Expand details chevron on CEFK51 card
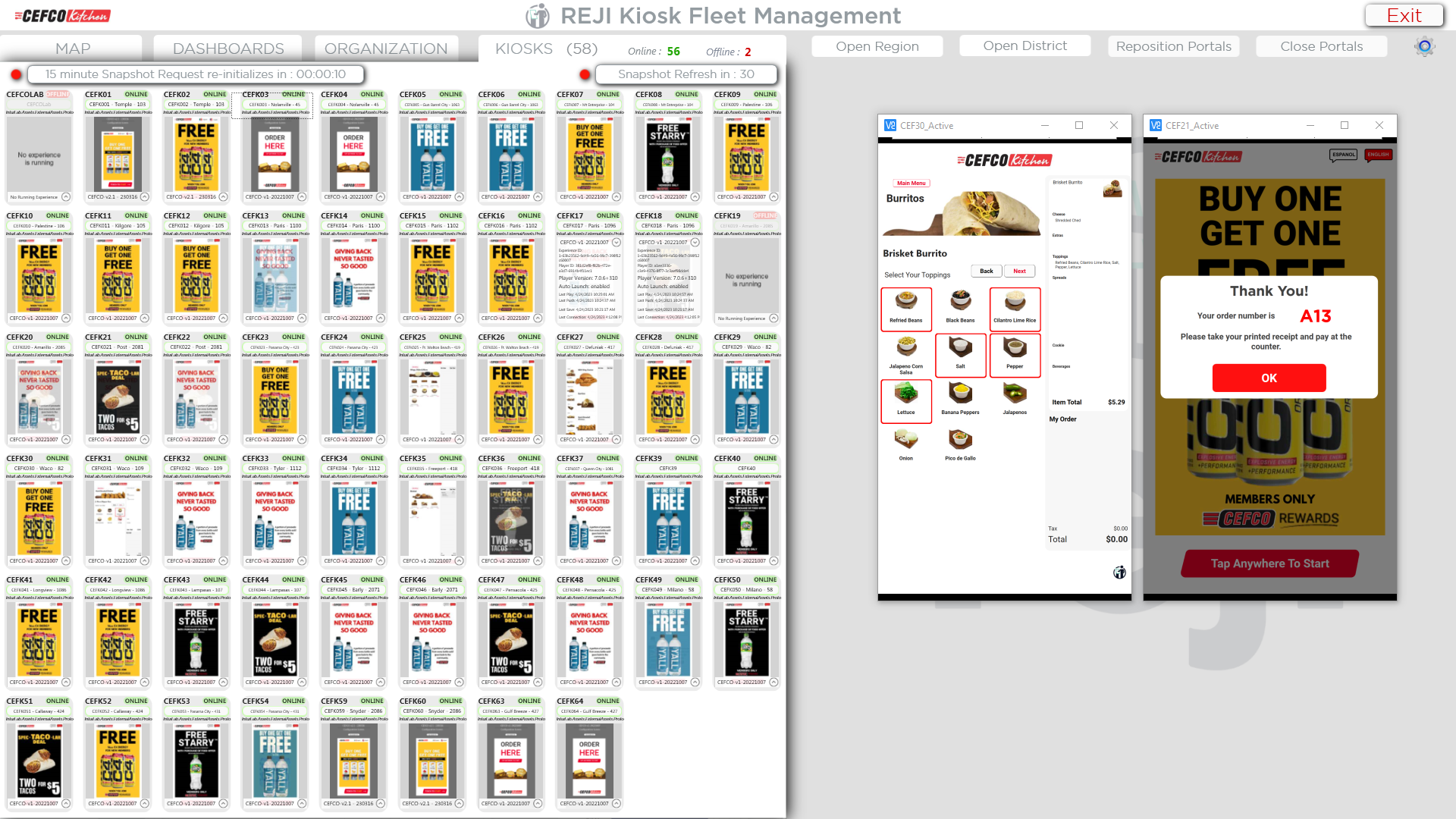Screen dimensions: 1456x819 [x=66, y=804]
